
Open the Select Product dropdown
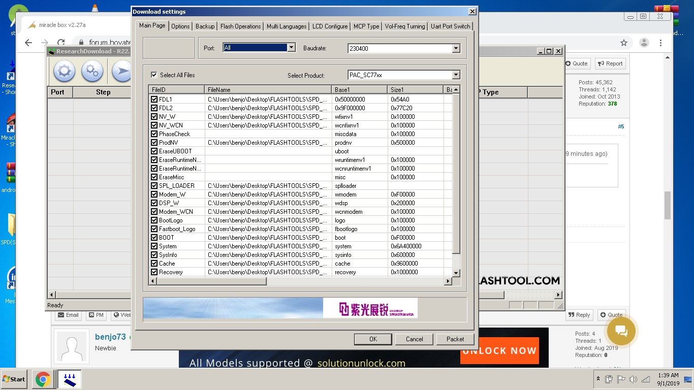point(456,75)
